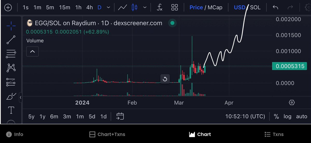Image resolution: width=311 pixels, height=143 pixels.
Task: Select the pattern drawing tool
Action: coord(11,68)
